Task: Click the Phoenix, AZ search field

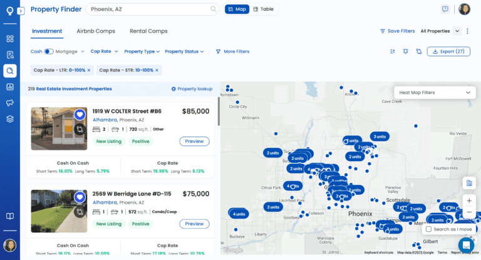Action: tap(149, 9)
